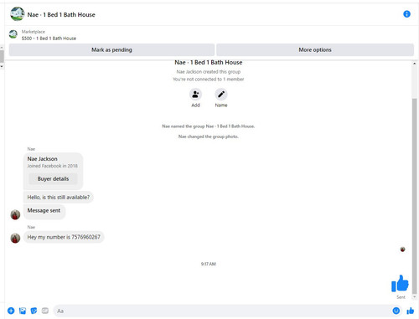The image size is (419, 319).
Task: Click the chat vertical scrollbar thumb
Action: (415, 196)
